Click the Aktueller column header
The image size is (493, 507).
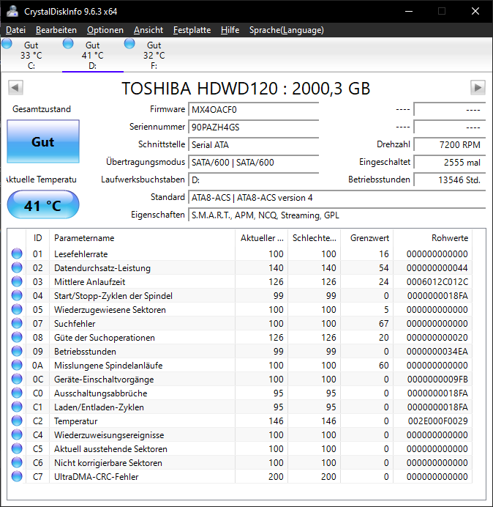[262, 238]
